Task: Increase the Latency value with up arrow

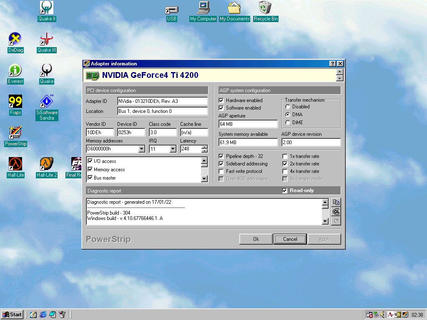Action: pyautogui.click(x=204, y=147)
